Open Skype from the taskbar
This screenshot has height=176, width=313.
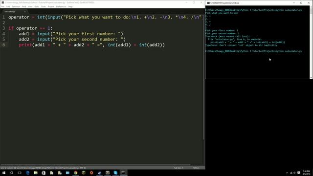pyautogui.click(x=115, y=173)
